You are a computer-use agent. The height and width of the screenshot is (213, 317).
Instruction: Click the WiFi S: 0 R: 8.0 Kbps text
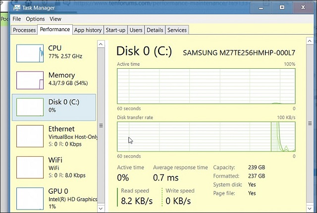[x=67, y=175]
